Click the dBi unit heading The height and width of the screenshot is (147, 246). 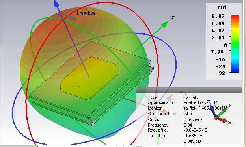tap(222, 7)
